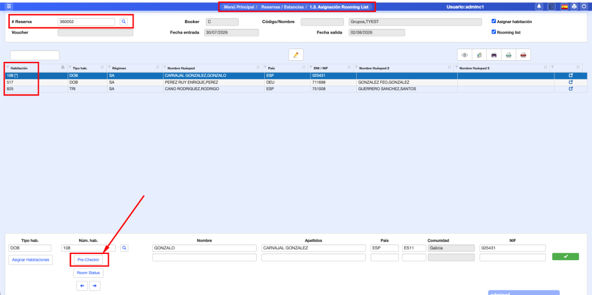Click 1.3. Asignación Rooming List breadcrumb
592x295 pixels.
[x=339, y=7]
